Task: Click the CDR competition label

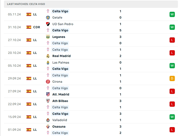Action: [x=37, y=27]
